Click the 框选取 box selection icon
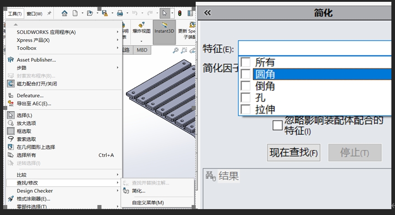395x215 pixels. (10, 131)
